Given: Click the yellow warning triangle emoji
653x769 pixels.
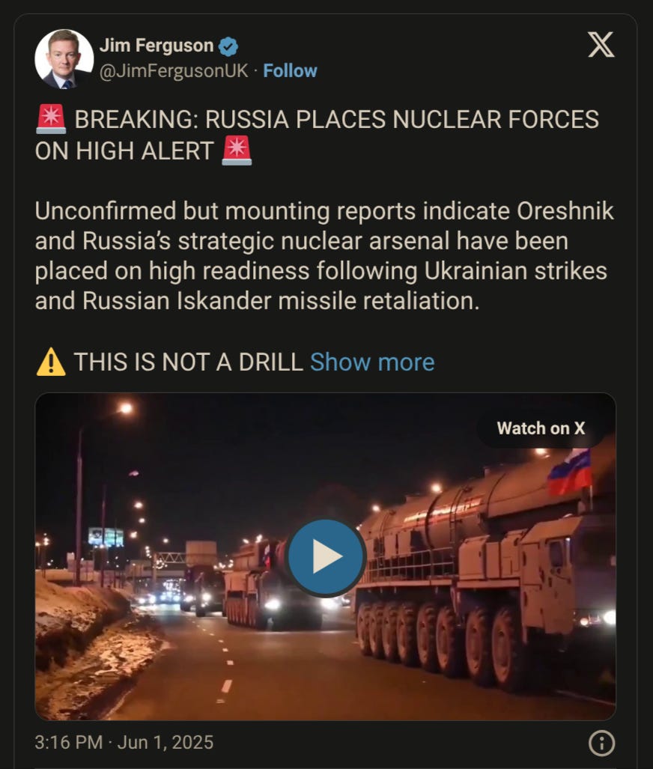Looking at the screenshot, I should [x=51, y=362].
